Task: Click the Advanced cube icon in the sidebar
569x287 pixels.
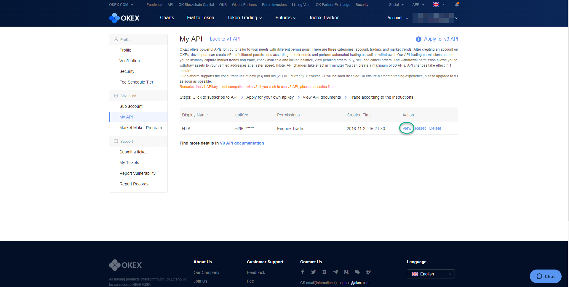Action: 116,95
